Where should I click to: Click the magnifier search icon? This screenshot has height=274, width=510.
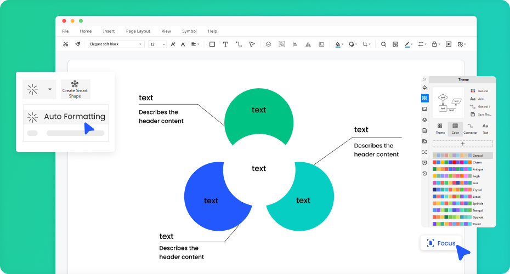coord(383,44)
